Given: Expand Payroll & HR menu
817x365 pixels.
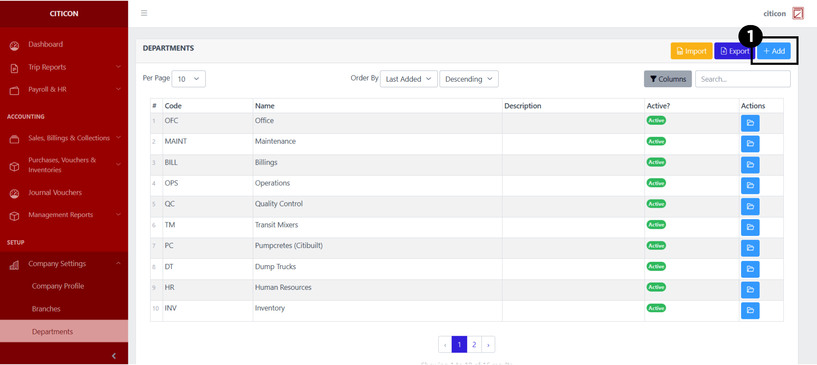Looking at the screenshot, I should coord(64,89).
